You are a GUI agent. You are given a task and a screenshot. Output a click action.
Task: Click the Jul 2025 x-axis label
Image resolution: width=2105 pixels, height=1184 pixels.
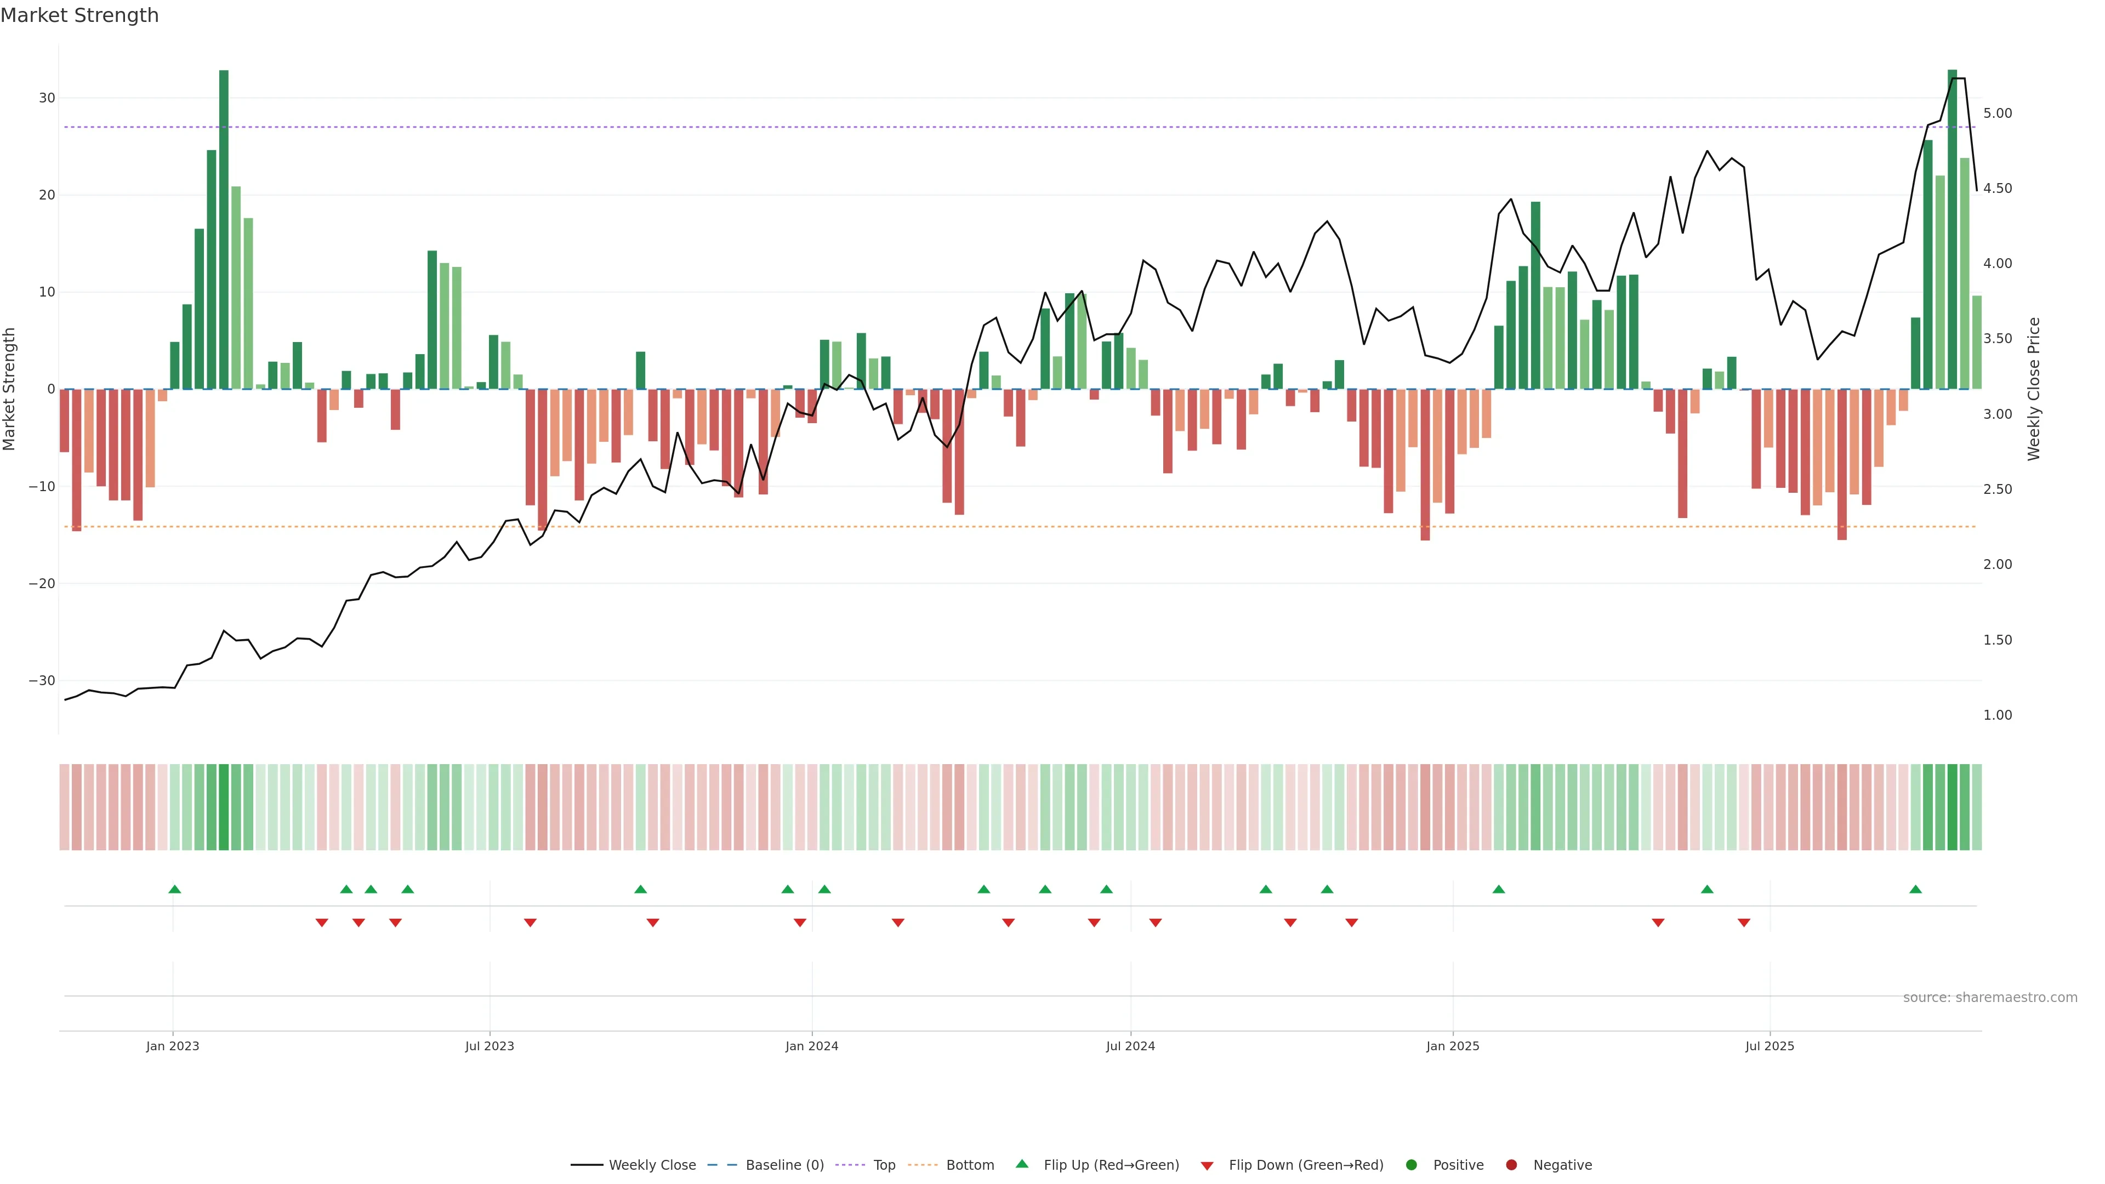point(1769,1046)
